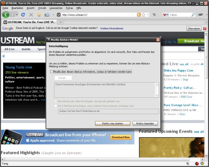
Task: Open the Shiba Inu Puppy Cam link
Action: pos(178,70)
